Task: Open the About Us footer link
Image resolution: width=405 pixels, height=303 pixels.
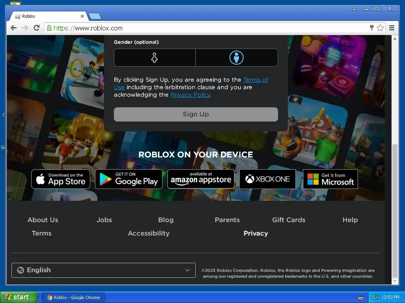Action: [43, 220]
